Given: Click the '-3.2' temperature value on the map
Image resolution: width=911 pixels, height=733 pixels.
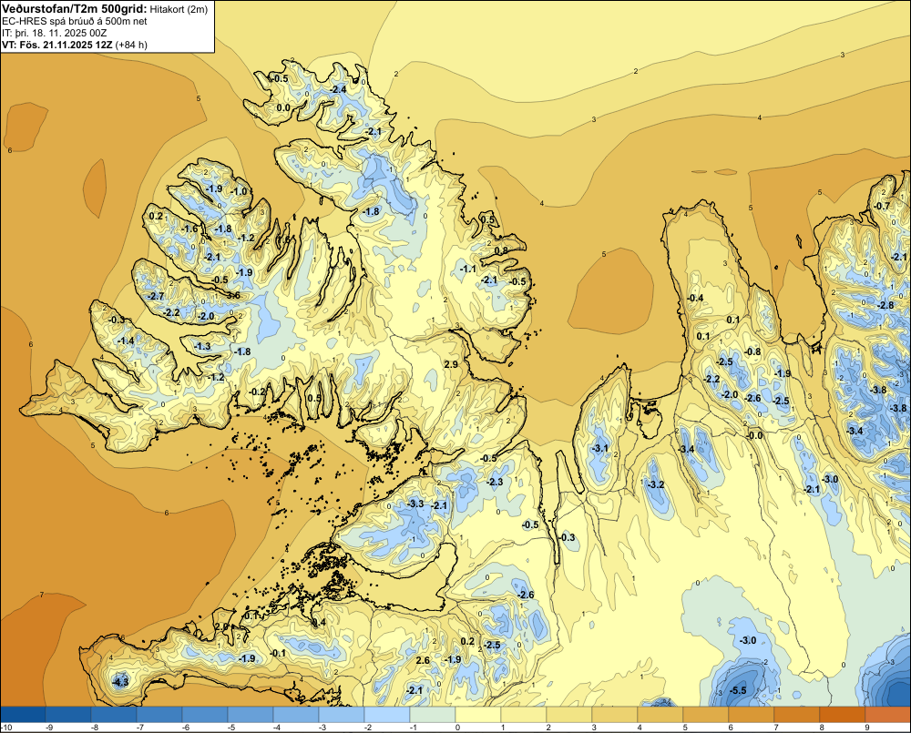Looking at the screenshot, I should click(656, 484).
